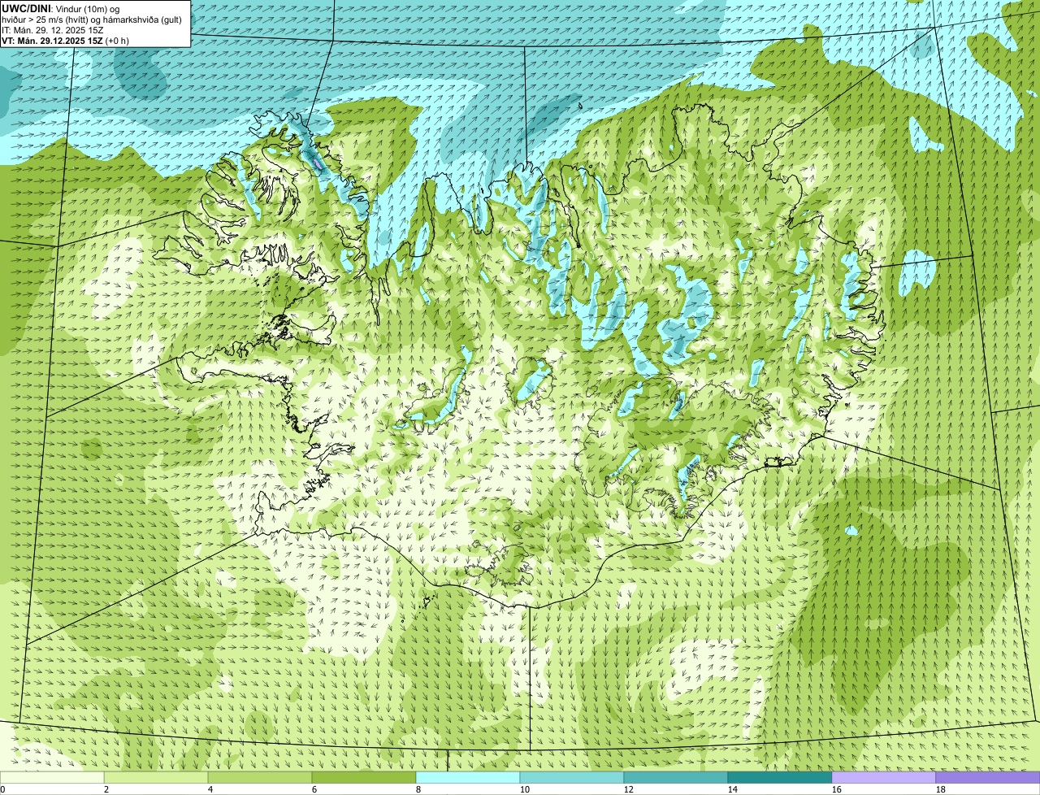Click the legend scale label "12"

click(629, 789)
